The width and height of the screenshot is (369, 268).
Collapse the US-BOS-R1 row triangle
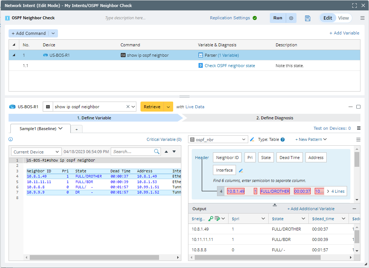14,55
